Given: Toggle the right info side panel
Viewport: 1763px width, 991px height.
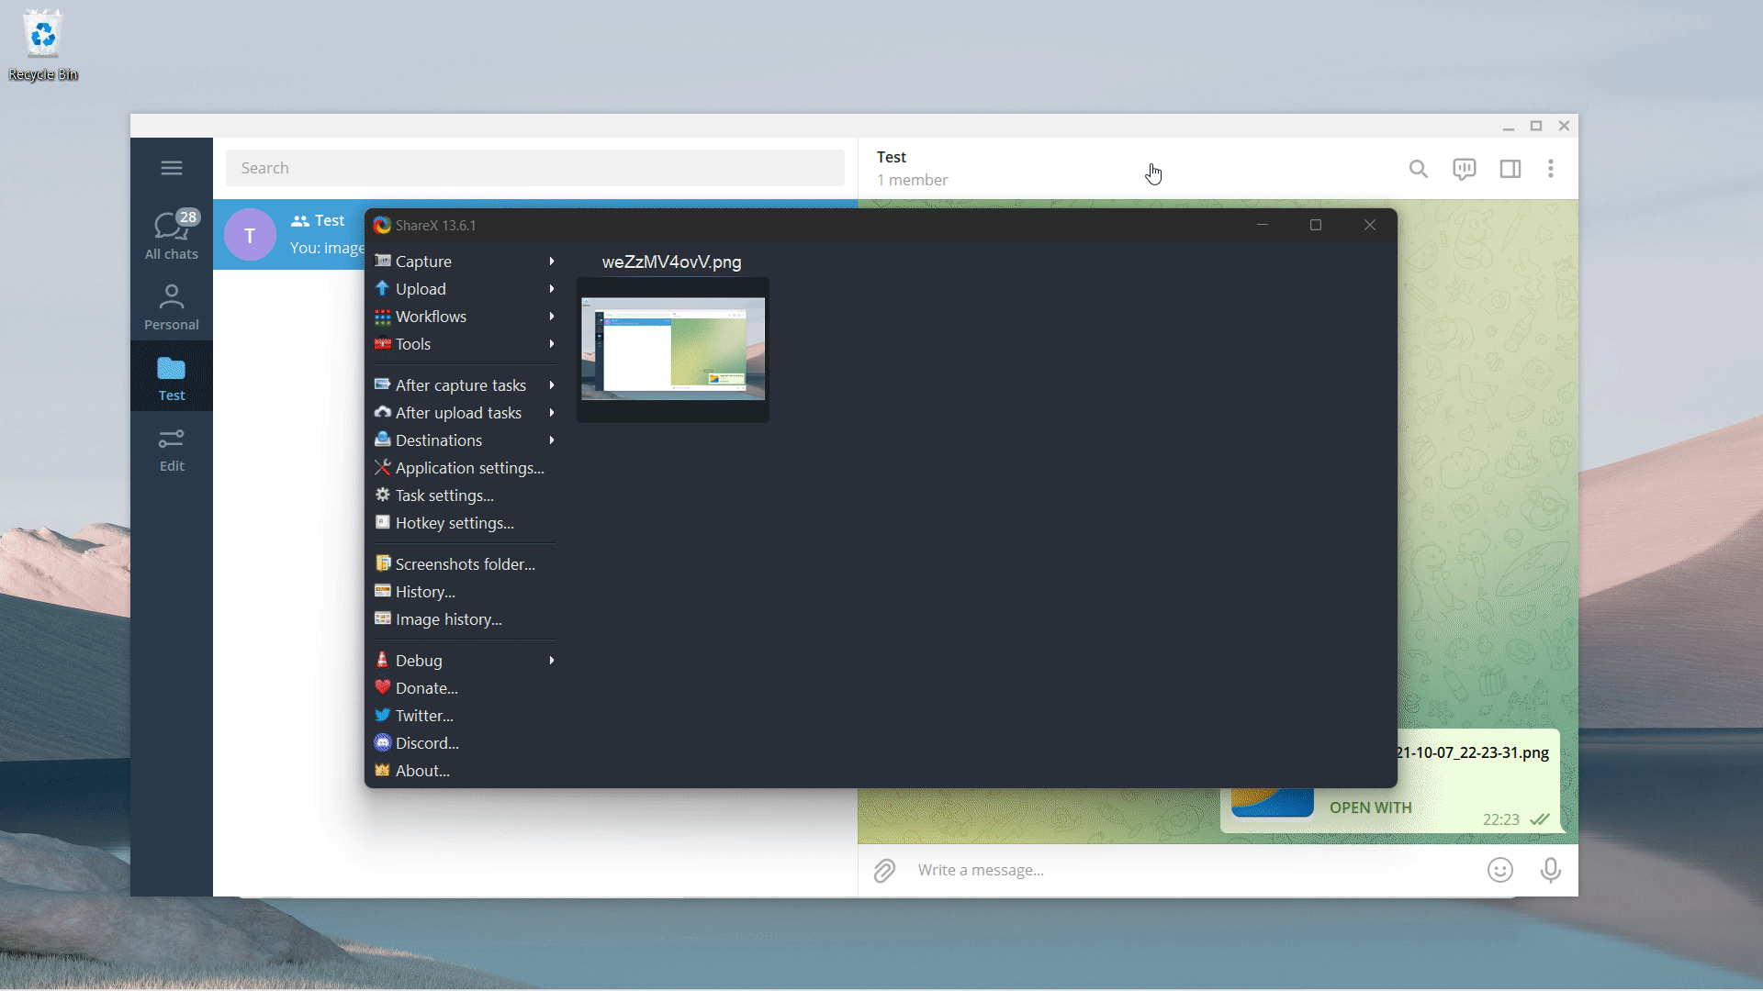Looking at the screenshot, I should click(x=1510, y=169).
